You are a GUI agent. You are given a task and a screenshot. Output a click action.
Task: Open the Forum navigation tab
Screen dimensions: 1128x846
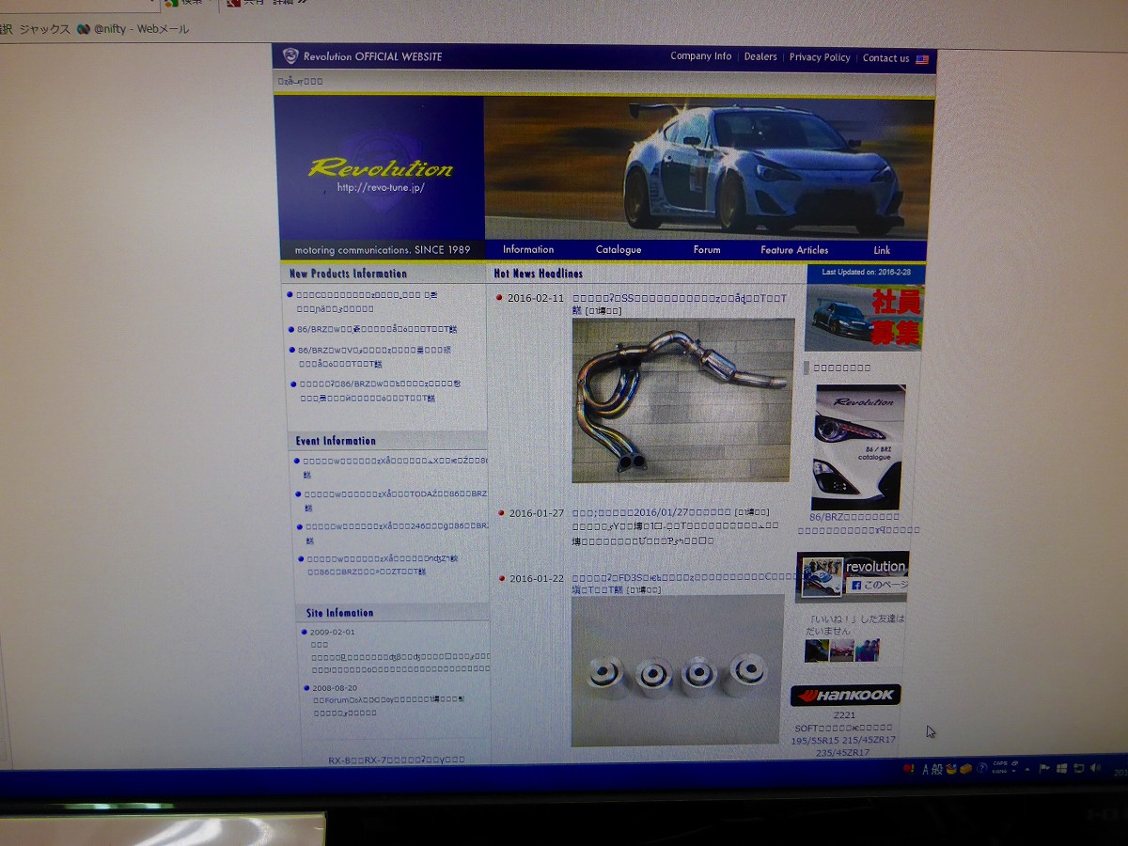[707, 250]
